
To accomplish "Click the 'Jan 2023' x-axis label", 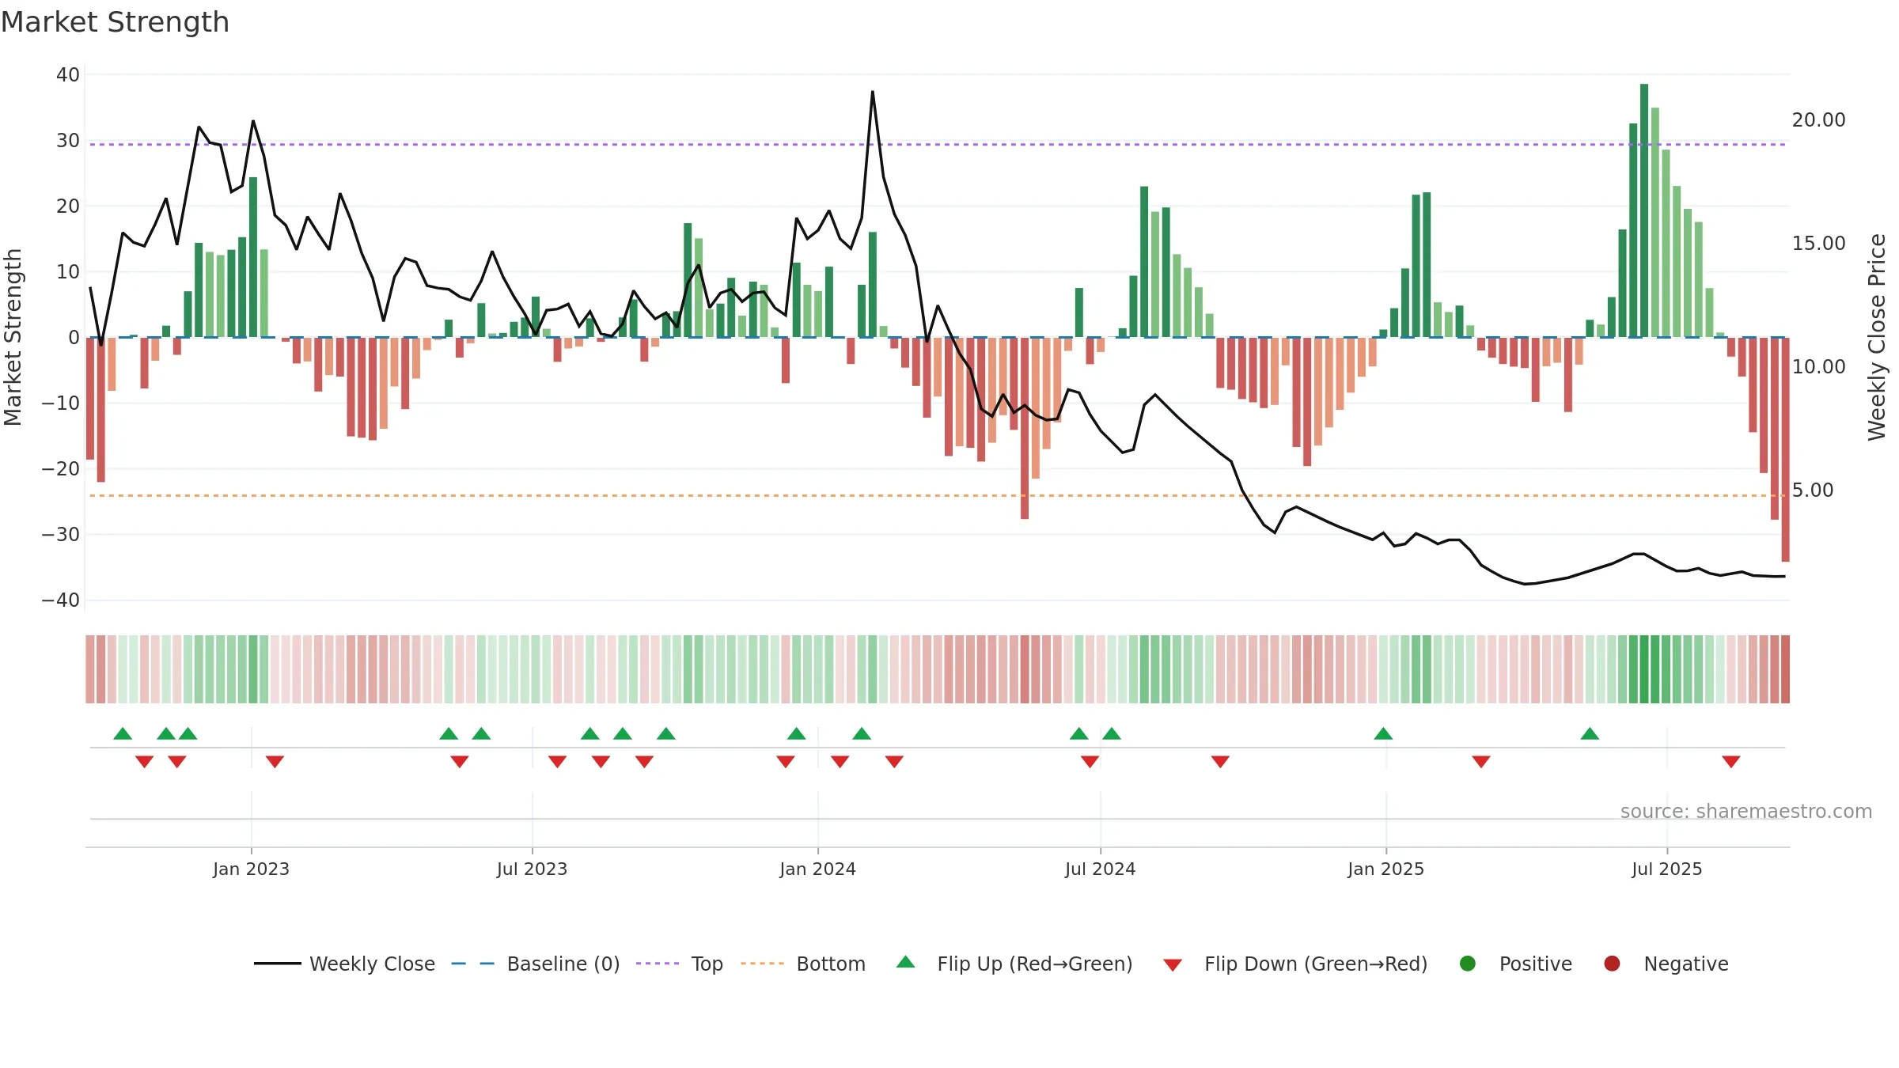I will (x=251, y=869).
